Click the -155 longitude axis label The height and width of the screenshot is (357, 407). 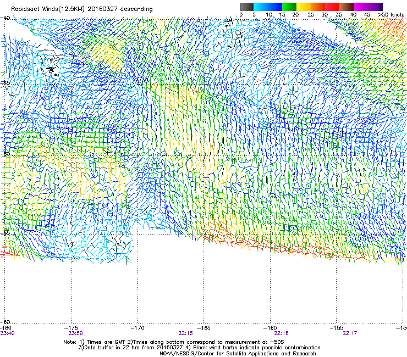point(337,328)
